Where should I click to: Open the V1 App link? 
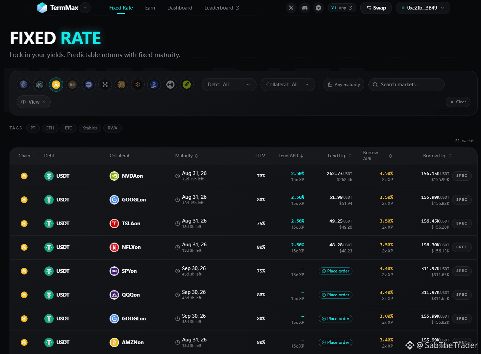point(342,8)
